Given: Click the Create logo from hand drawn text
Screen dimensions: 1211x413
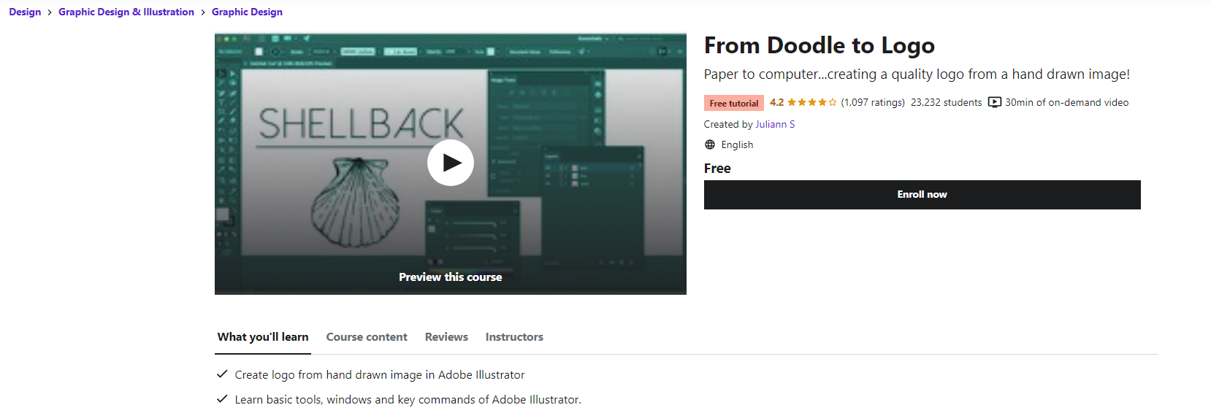Looking at the screenshot, I should (380, 375).
